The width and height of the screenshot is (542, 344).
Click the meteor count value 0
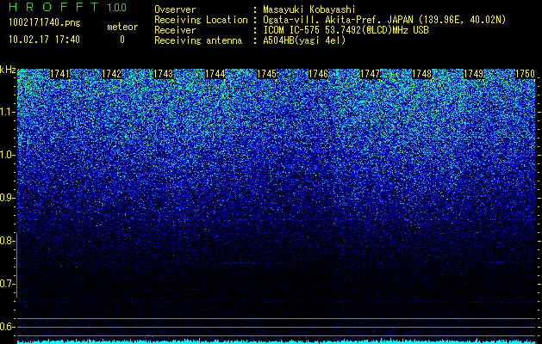122,40
